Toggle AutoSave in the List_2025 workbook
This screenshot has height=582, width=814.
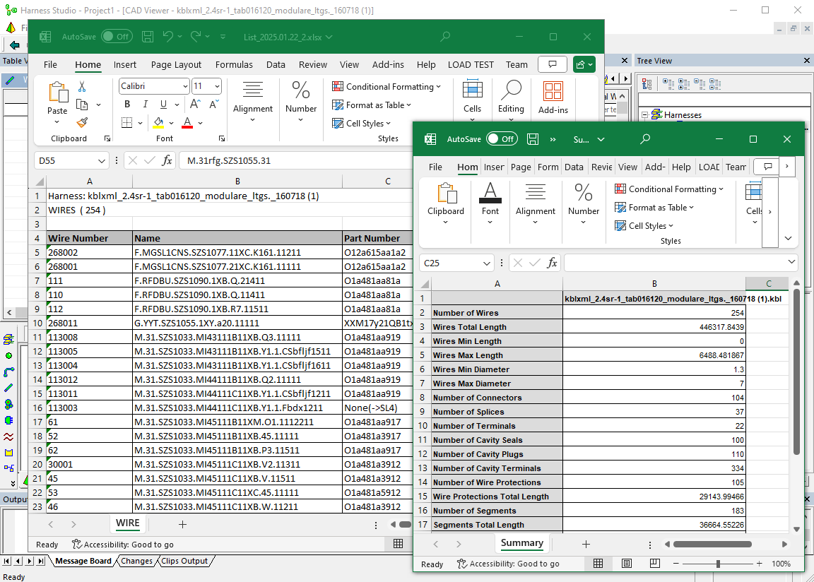click(116, 37)
